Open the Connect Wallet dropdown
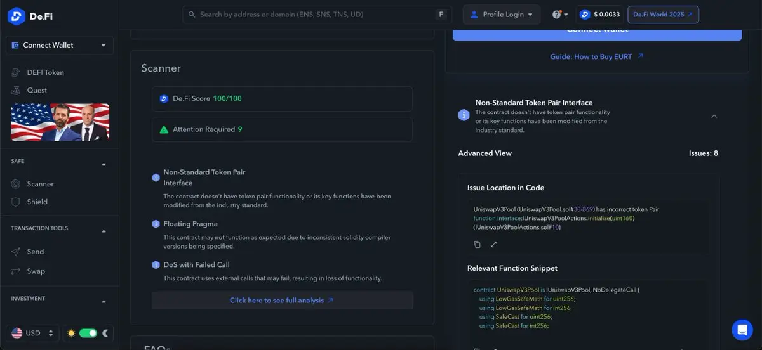 pos(60,45)
